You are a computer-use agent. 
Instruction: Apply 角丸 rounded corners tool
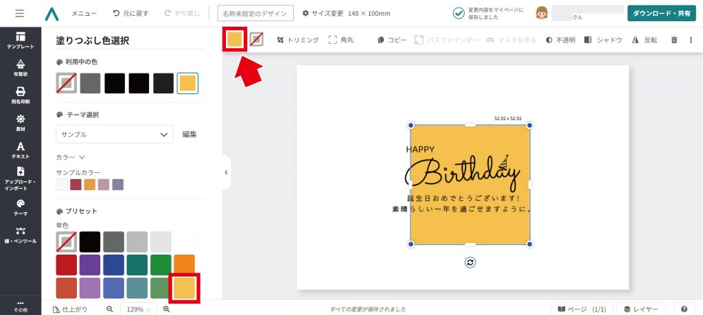click(341, 40)
